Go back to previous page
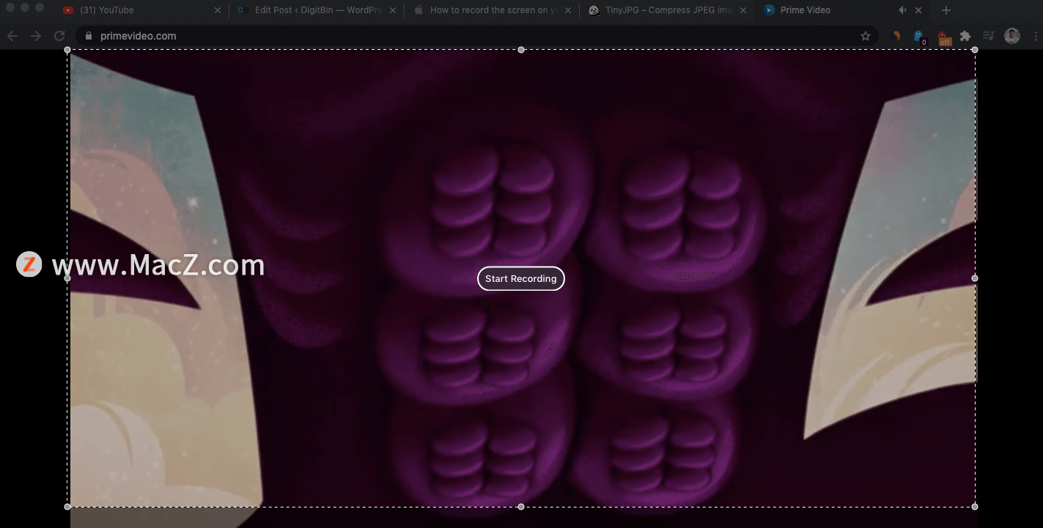Screen dimensions: 1043x528 (x=12, y=36)
